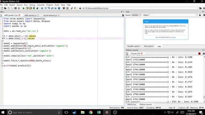Image resolution: width=205 pixels, height=115 pixels.
Task: Open Chrome from the taskbar
Action: coord(91,112)
